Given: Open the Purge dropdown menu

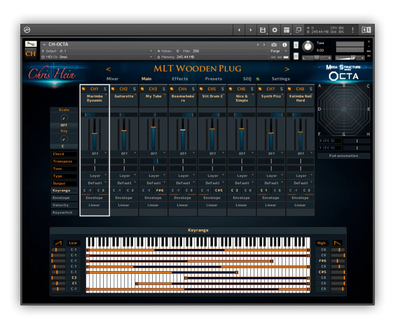Looking at the screenshot, I should [x=279, y=51].
